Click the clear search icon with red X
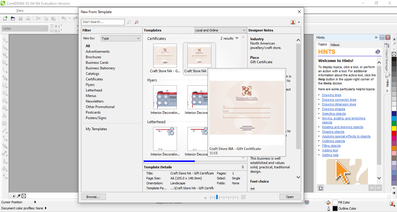The height and width of the screenshot is (212, 397). pyautogui.click(x=136, y=22)
